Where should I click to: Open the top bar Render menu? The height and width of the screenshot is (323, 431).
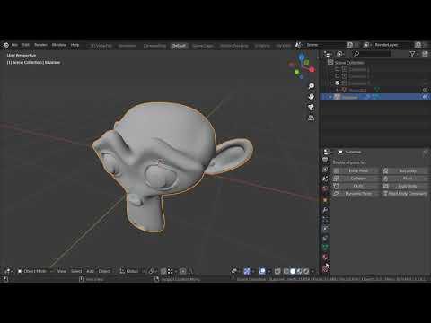coord(40,45)
